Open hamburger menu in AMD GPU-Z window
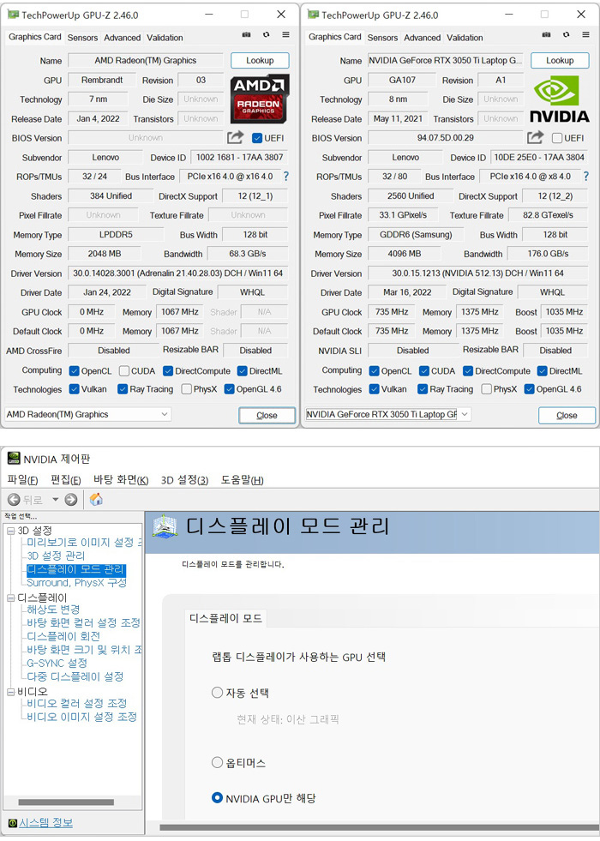The height and width of the screenshot is (841, 600). coord(285,35)
